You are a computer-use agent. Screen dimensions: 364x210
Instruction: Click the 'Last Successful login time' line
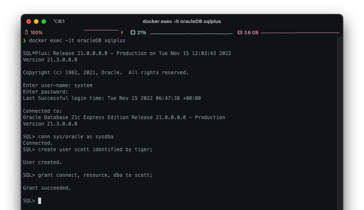click(112, 98)
